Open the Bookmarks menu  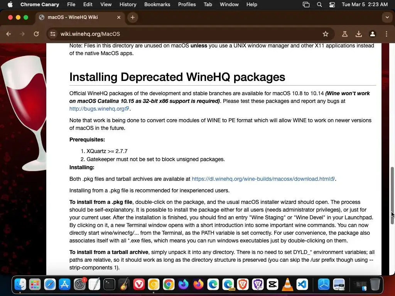[157, 4]
